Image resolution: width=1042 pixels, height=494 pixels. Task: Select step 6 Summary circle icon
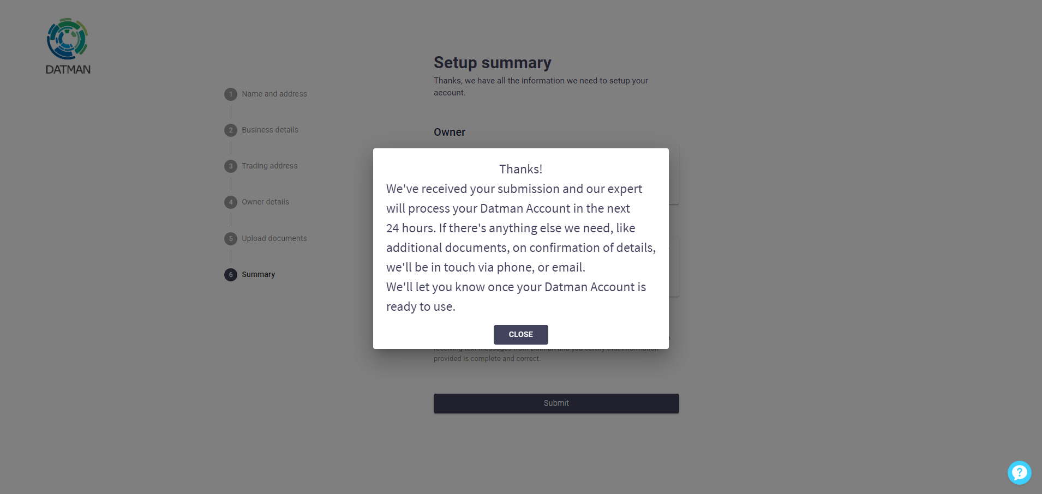(x=231, y=275)
